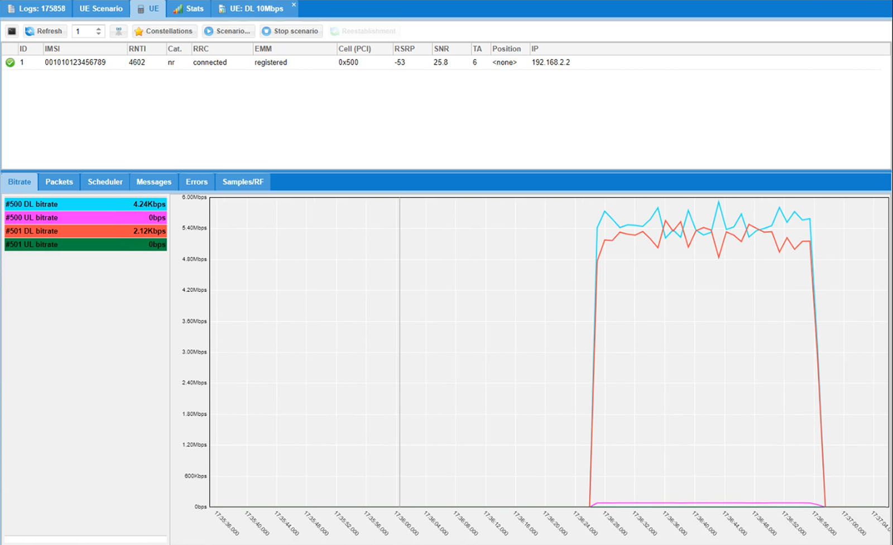Click the RSRP value -53

coord(400,62)
